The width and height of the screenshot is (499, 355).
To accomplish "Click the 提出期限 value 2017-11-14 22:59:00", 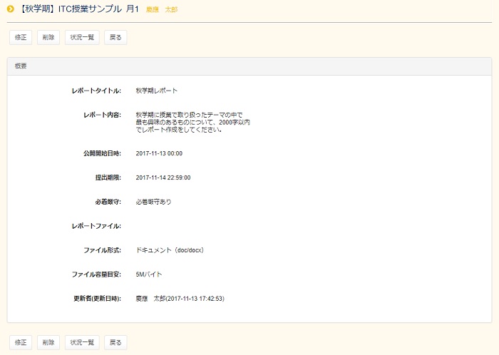I will pos(163,177).
